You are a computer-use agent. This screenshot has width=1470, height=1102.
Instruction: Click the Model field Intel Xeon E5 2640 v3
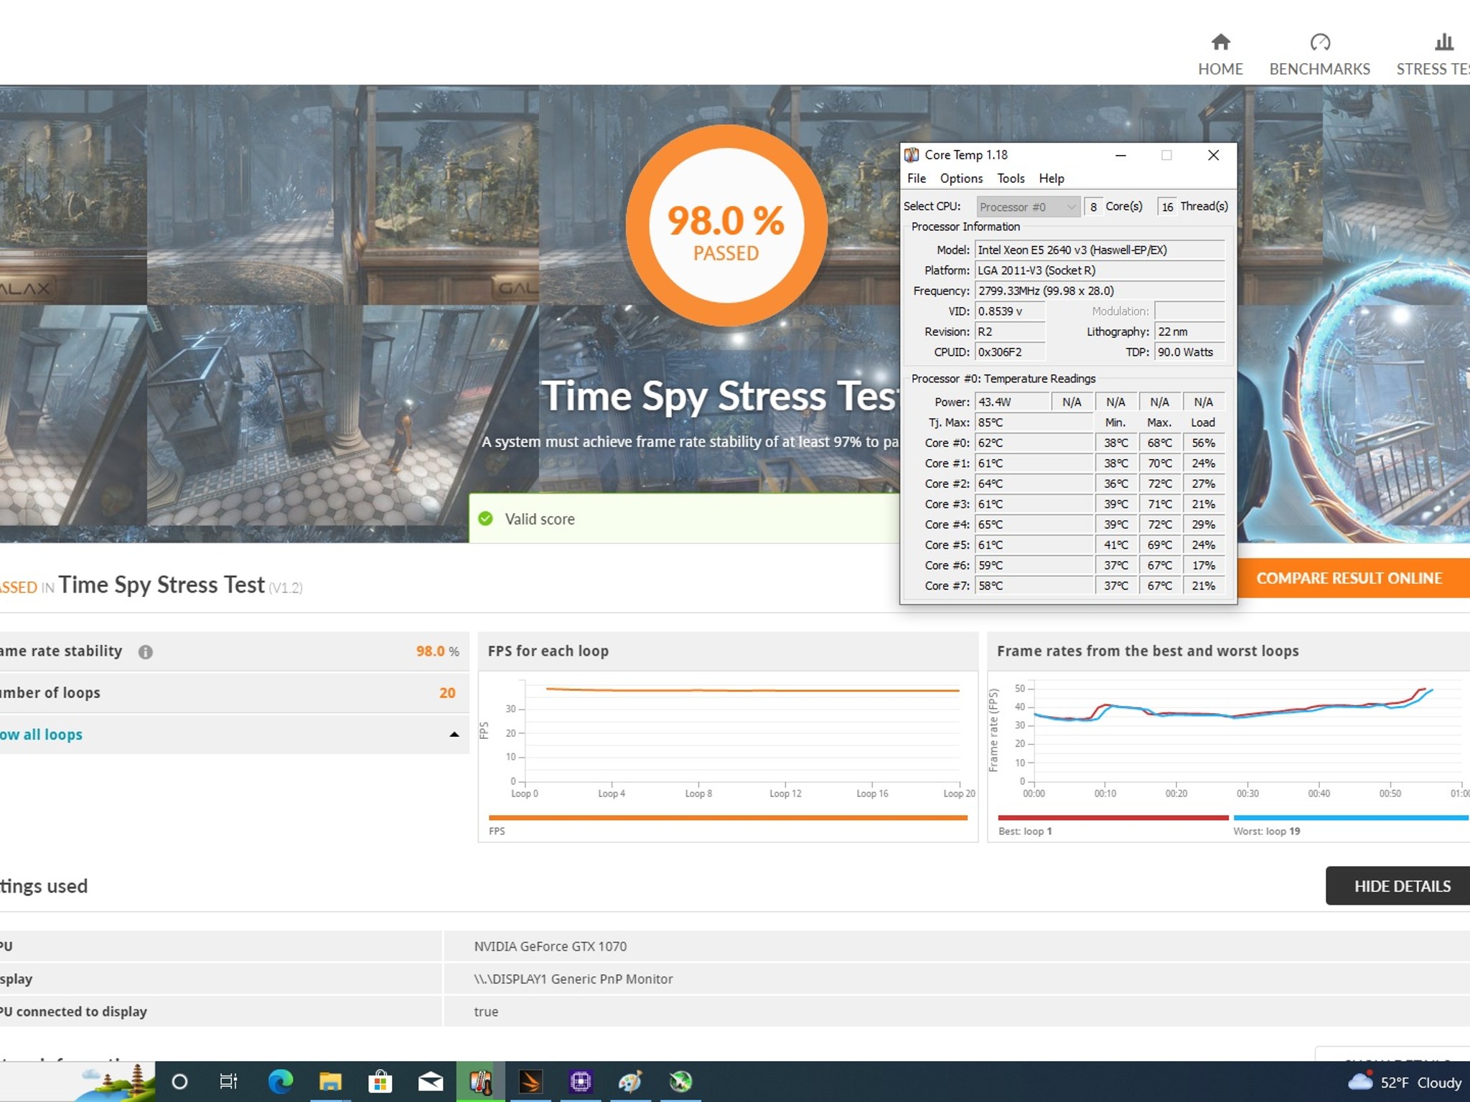point(1100,250)
